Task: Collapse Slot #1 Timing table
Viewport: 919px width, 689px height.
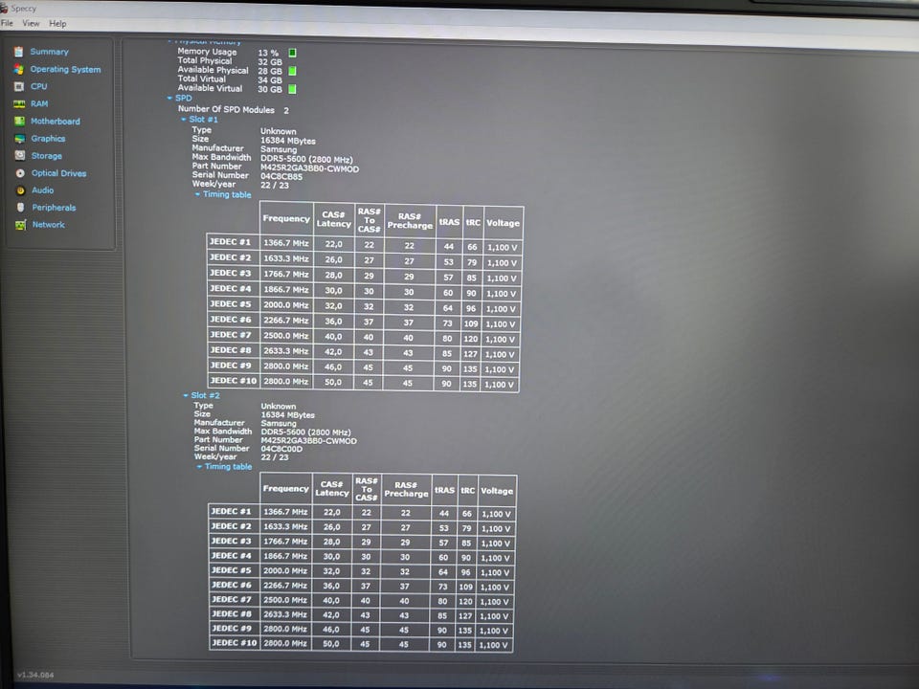Action: coord(197,194)
